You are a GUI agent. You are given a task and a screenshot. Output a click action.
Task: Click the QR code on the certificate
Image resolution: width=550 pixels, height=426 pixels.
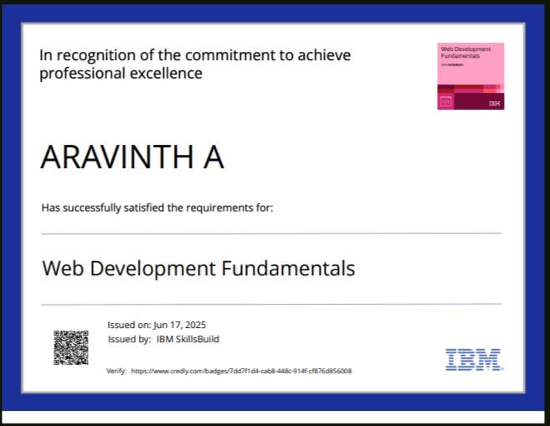tap(71, 347)
